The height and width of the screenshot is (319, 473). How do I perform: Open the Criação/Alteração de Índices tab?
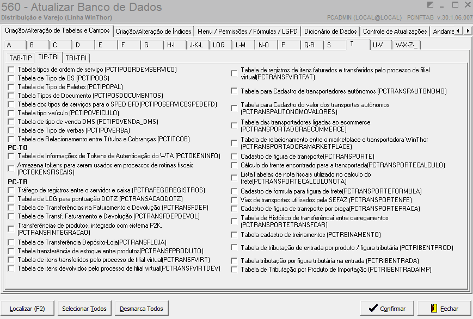click(153, 32)
